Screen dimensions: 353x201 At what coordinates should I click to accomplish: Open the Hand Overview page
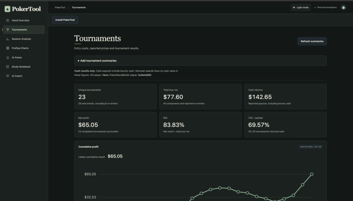[24, 21]
